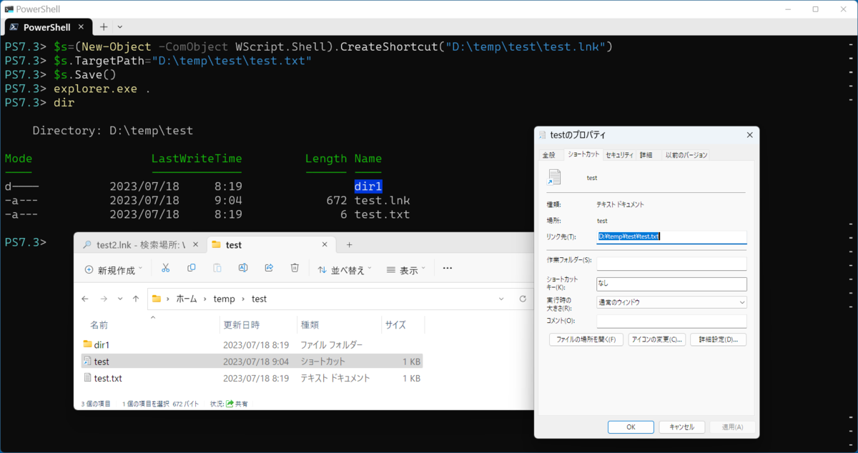Open recent locations chevron beside forward arrow
The width and height of the screenshot is (858, 453).
pos(119,299)
